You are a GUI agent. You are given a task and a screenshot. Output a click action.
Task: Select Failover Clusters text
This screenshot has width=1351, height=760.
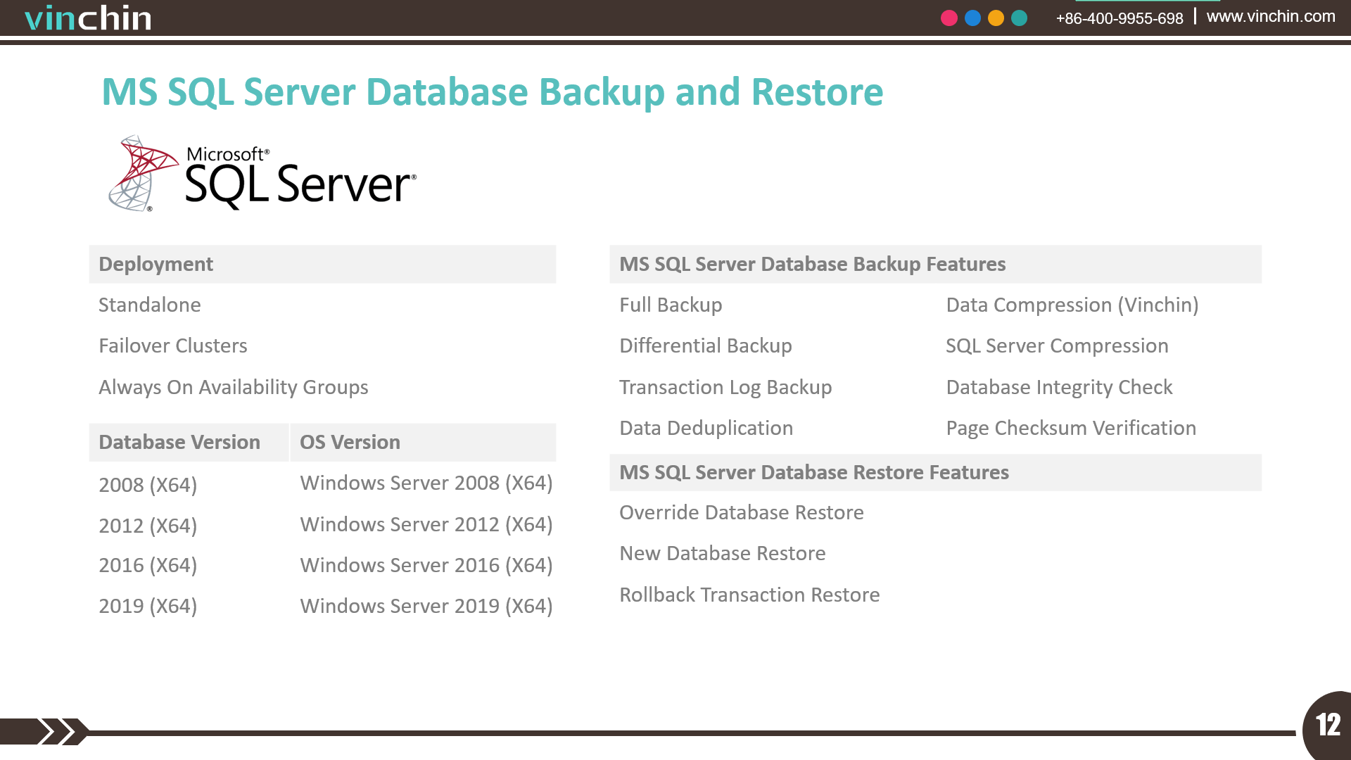coord(173,346)
